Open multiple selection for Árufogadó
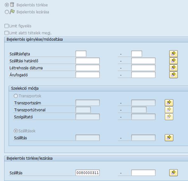 [173, 75]
